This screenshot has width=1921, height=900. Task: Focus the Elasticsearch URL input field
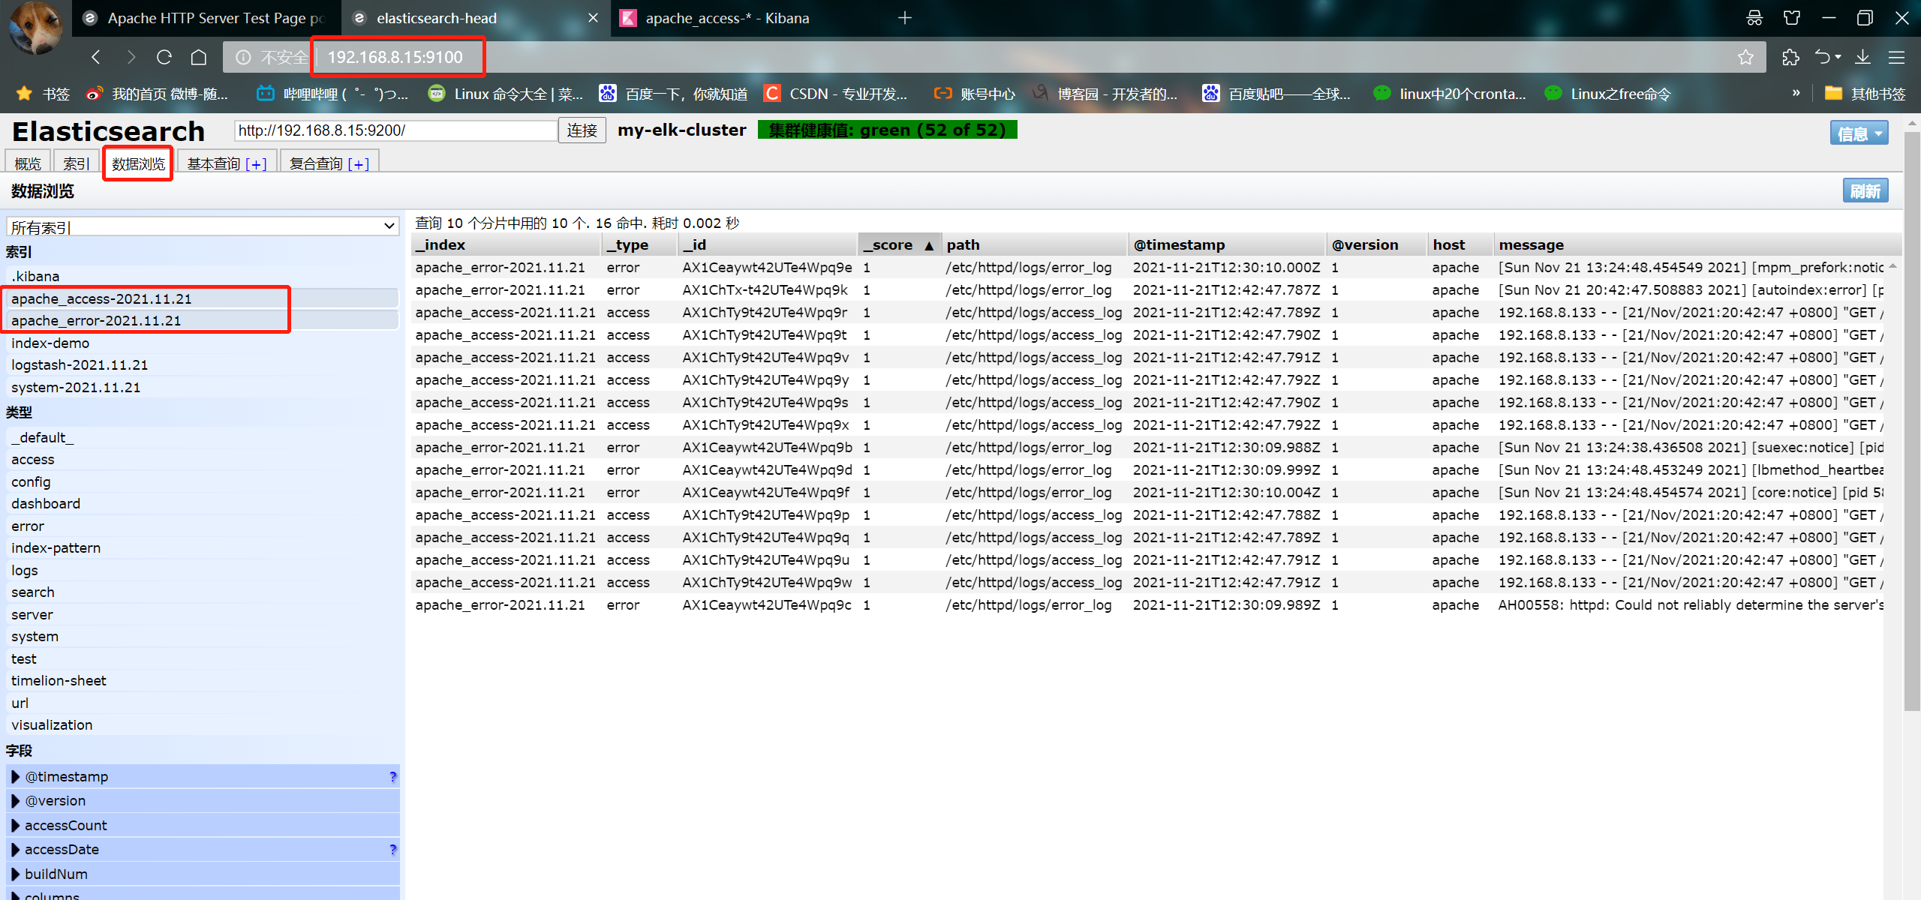(395, 130)
